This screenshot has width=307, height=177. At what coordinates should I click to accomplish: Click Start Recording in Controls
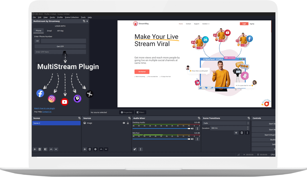click(263, 129)
